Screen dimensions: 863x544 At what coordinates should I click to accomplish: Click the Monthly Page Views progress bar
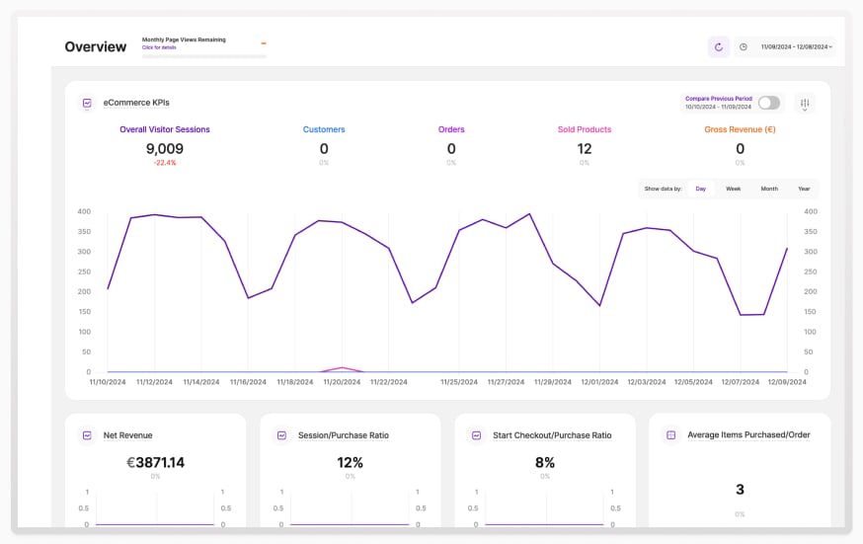pos(203,56)
